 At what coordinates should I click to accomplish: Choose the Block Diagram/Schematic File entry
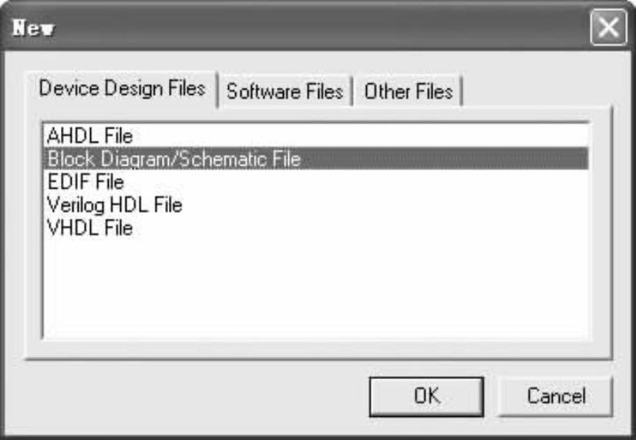point(173,160)
